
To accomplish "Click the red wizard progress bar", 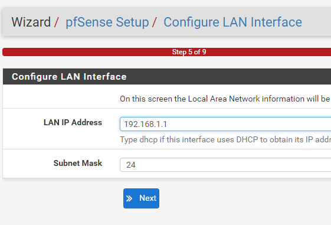I will [167, 52].
